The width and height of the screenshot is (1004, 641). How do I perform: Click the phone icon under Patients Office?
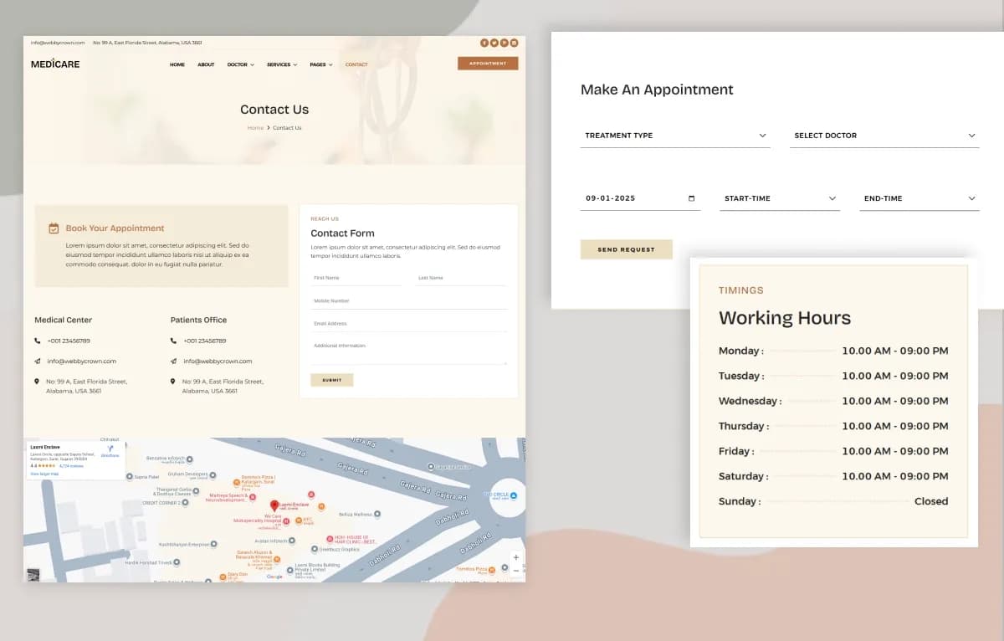coord(173,341)
